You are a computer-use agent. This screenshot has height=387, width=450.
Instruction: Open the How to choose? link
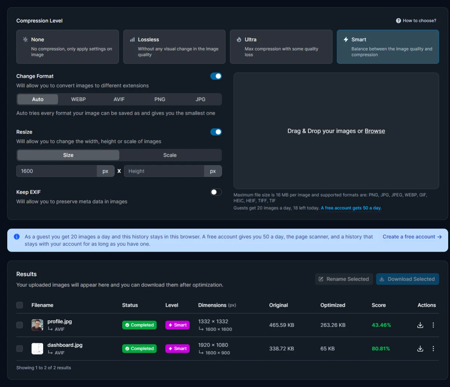click(x=416, y=21)
